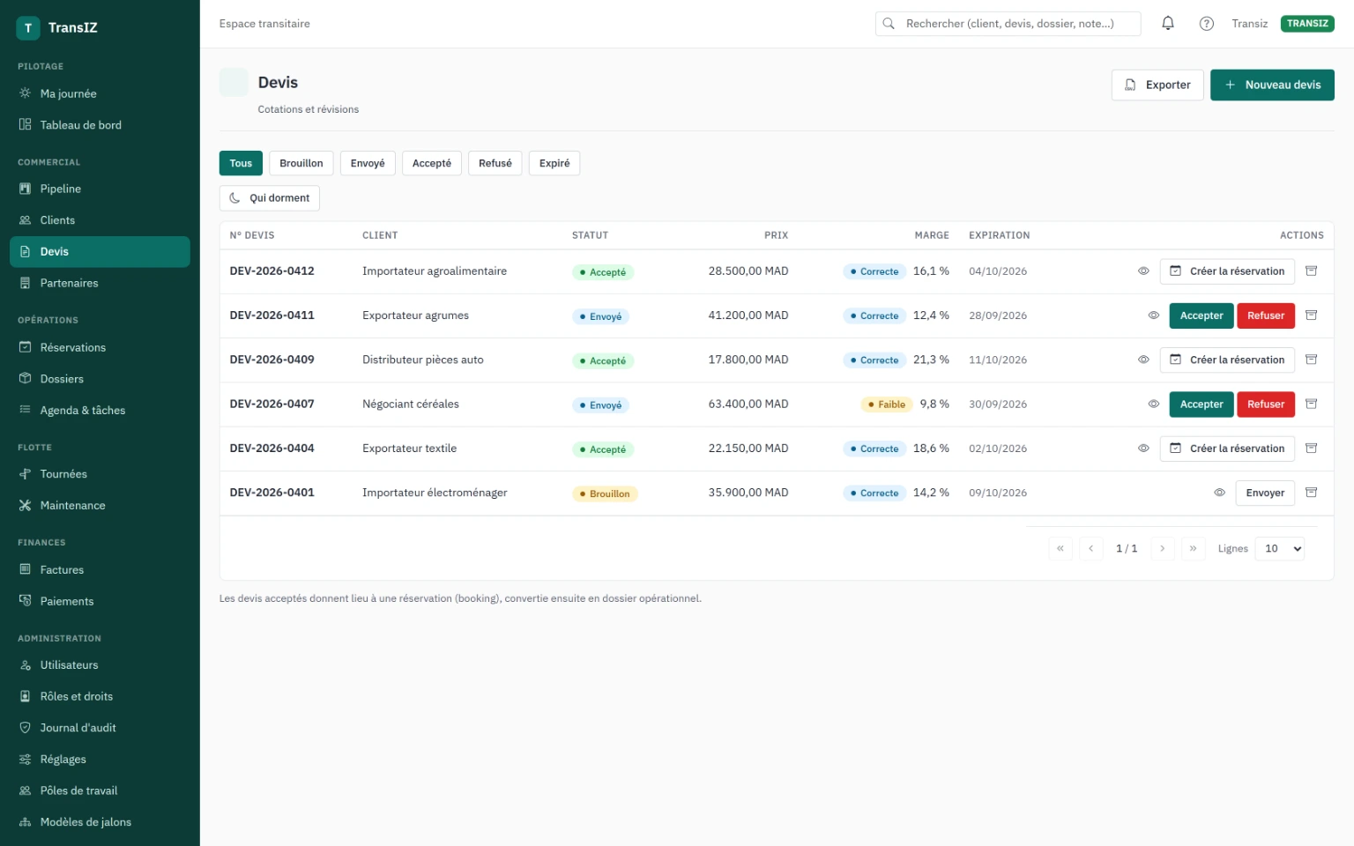Image resolution: width=1354 pixels, height=846 pixels.
Task: Show all quotes with Tous tab
Action: click(241, 163)
